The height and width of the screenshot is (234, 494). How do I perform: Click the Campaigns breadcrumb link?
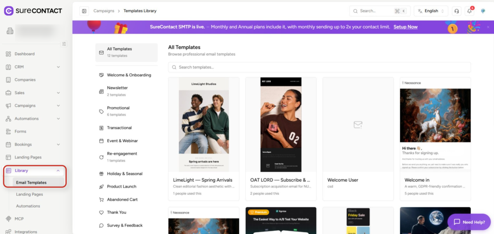tap(104, 11)
